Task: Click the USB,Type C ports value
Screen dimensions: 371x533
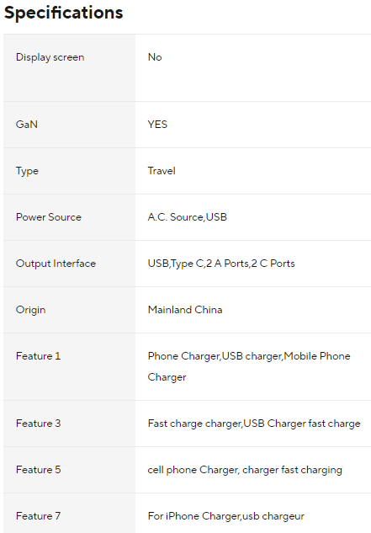Action: coord(221,264)
